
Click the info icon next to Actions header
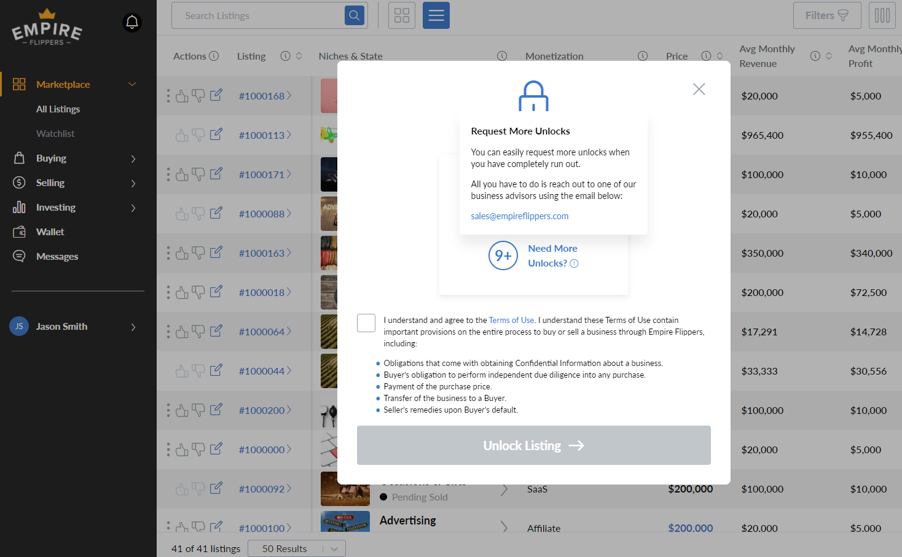214,56
